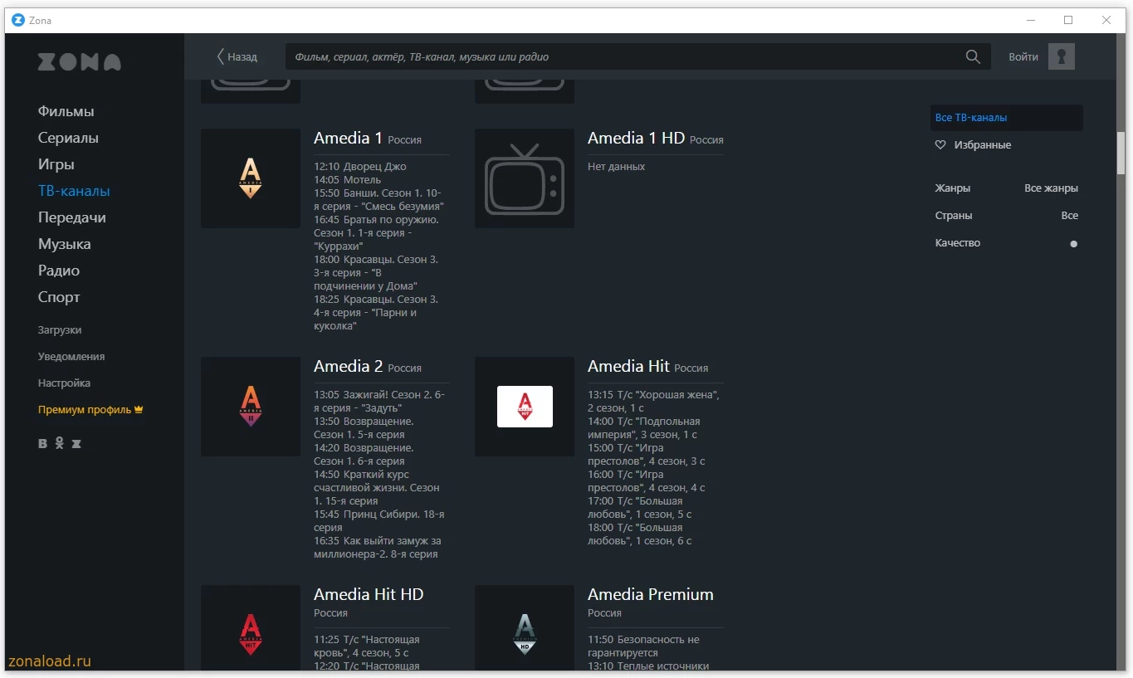1133x678 pixels.
Task: Click the back chevron arrow icon
Action: [x=221, y=57]
